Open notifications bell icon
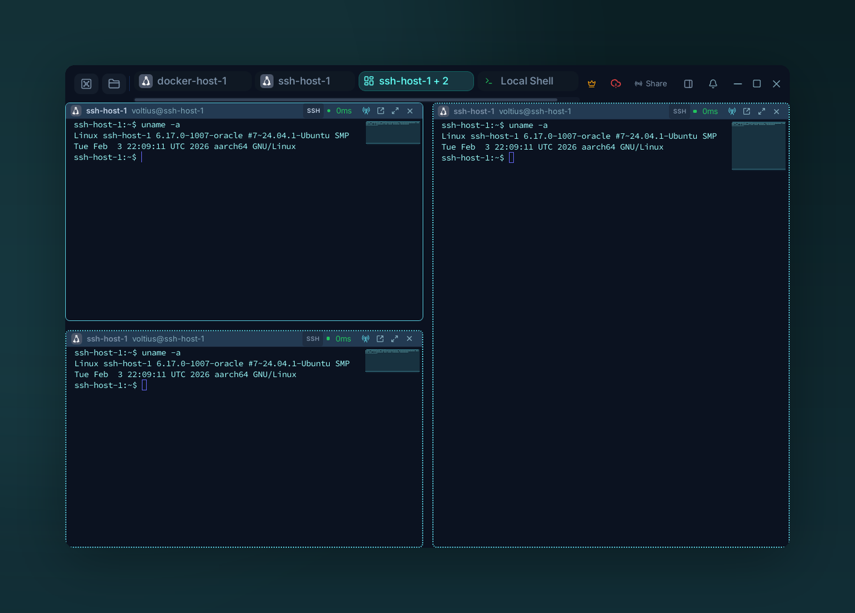 pos(713,84)
